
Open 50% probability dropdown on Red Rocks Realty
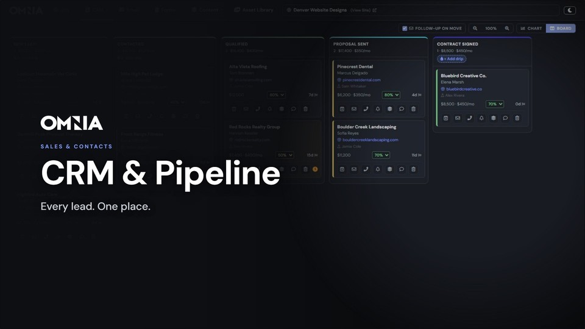click(x=285, y=155)
